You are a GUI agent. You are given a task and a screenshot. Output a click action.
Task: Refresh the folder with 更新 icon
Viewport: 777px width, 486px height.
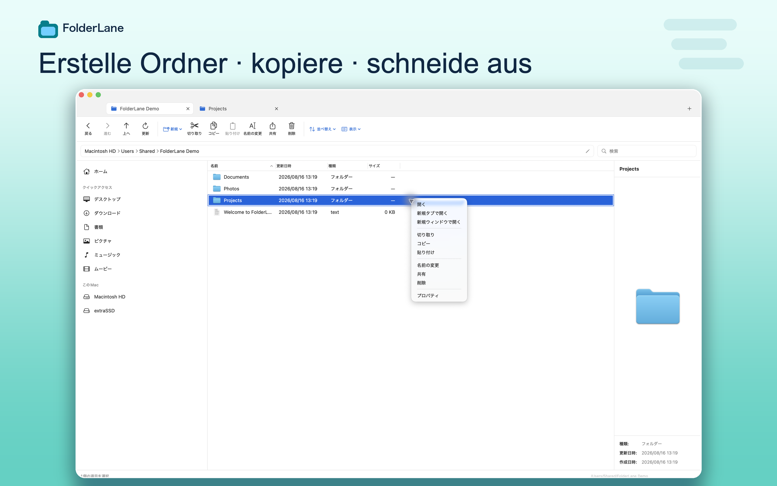[145, 126]
